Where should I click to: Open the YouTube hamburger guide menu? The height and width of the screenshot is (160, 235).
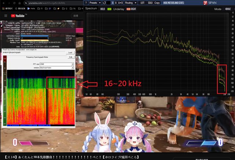tap(6, 16)
